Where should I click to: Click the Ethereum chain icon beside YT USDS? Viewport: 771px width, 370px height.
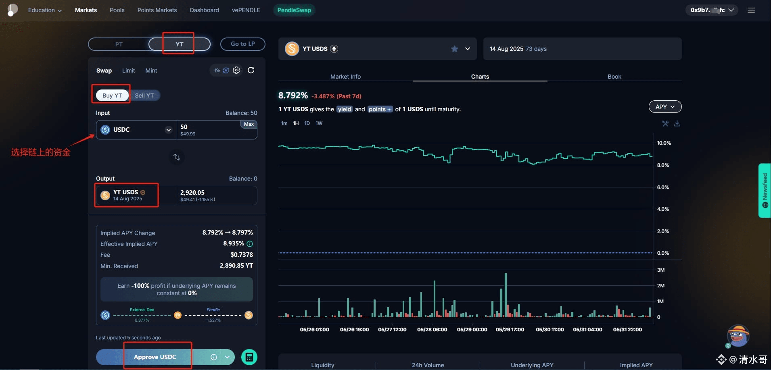pos(334,49)
